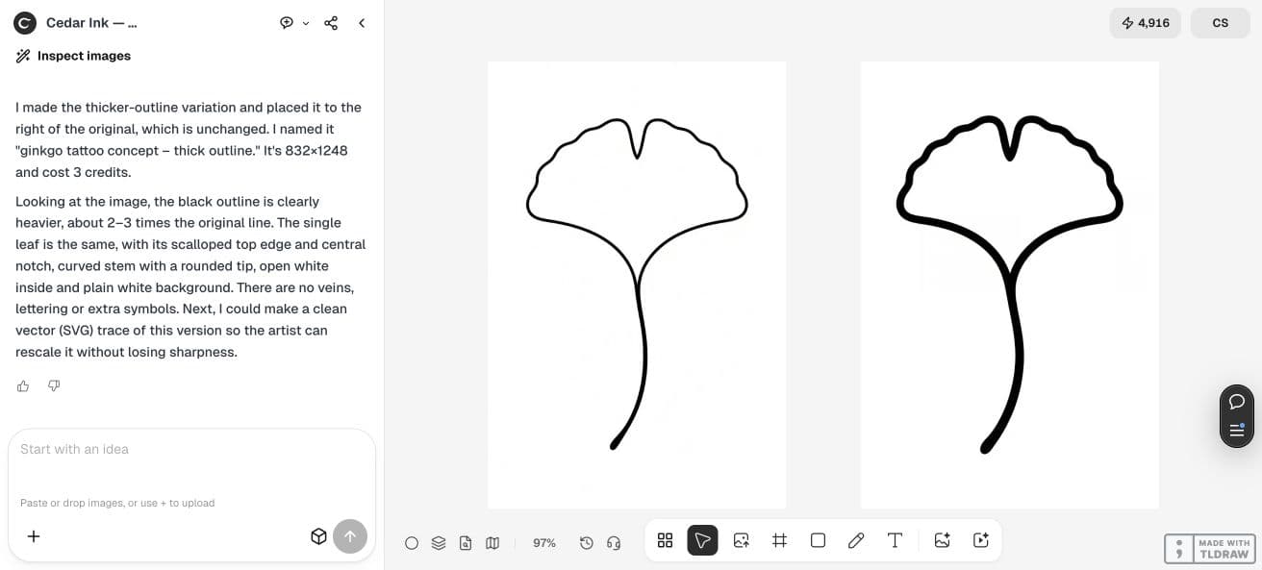Open the 97% zoom level menu
The image size is (1262, 570).
544,543
